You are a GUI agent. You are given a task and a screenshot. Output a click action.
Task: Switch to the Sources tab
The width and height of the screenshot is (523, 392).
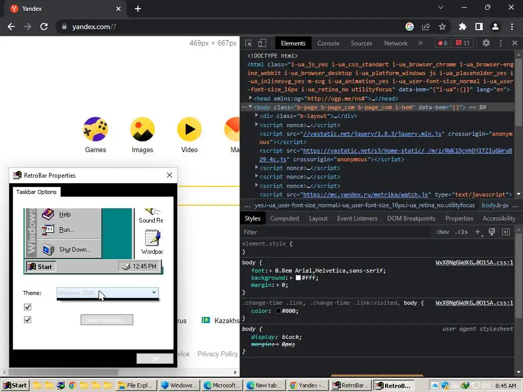[361, 43]
